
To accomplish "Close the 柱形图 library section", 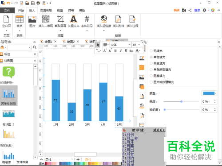I will coord(35,61).
